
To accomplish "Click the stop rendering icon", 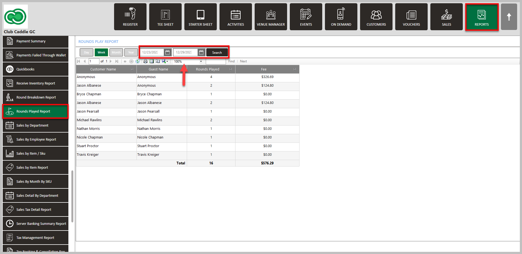I will [x=131, y=61].
